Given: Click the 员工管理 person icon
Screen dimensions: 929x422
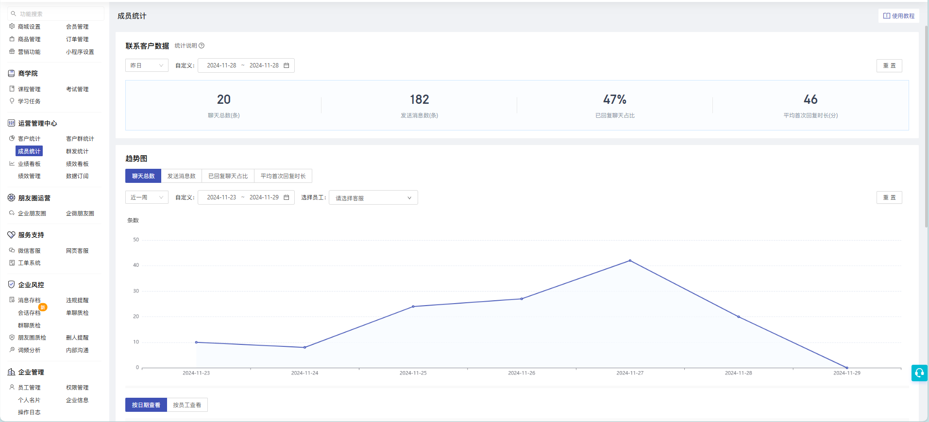Looking at the screenshot, I should [x=12, y=387].
